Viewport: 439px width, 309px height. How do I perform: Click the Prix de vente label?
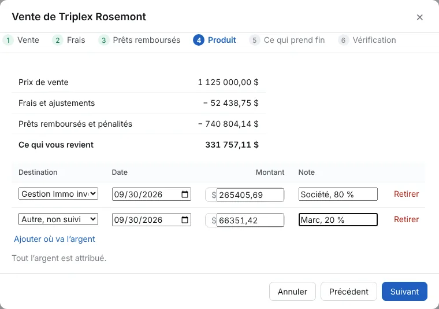coord(43,82)
